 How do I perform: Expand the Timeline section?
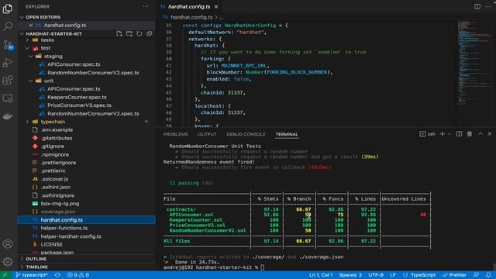[x=86, y=267]
